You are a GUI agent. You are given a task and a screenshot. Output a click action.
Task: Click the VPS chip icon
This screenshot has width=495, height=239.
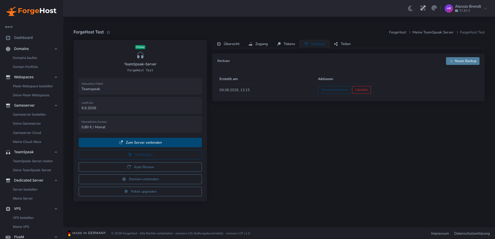tap(8, 209)
